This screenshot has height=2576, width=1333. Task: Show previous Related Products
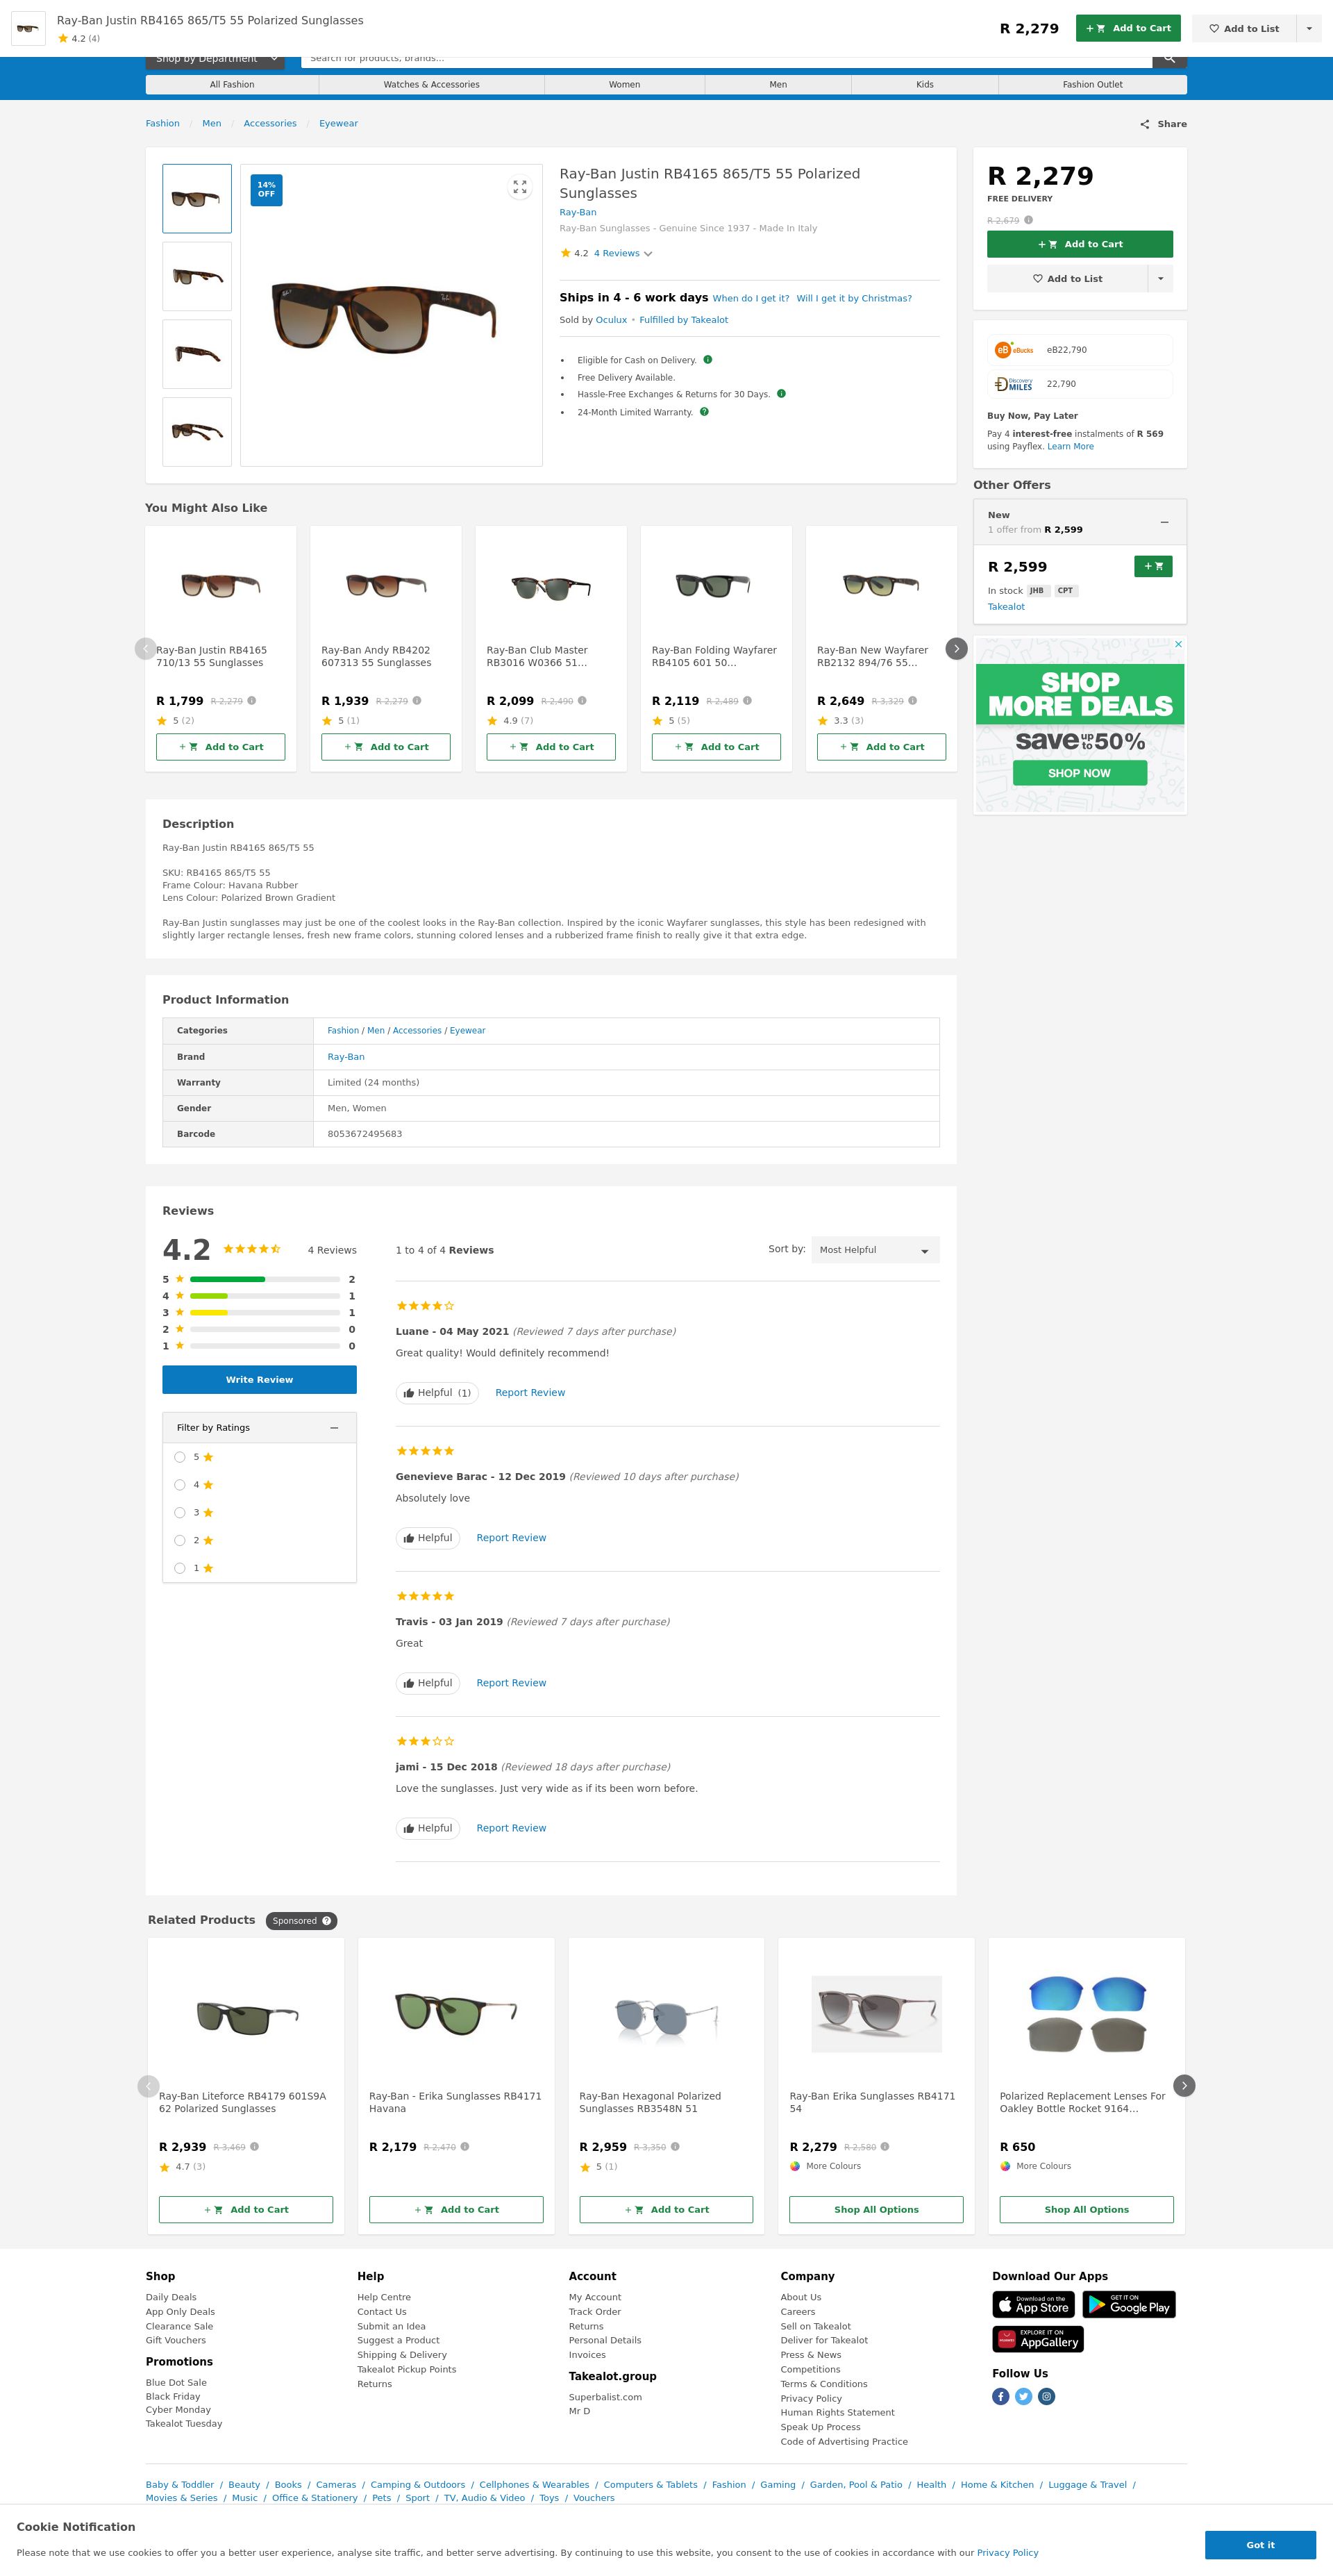pyautogui.click(x=148, y=2086)
